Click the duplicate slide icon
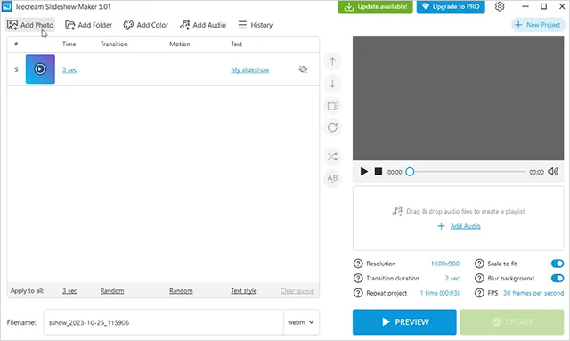Viewport: 570px width, 341px height. pyautogui.click(x=332, y=105)
